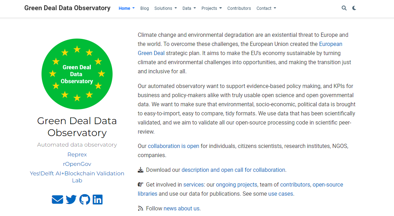Click the Reprex link

[77, 155]
